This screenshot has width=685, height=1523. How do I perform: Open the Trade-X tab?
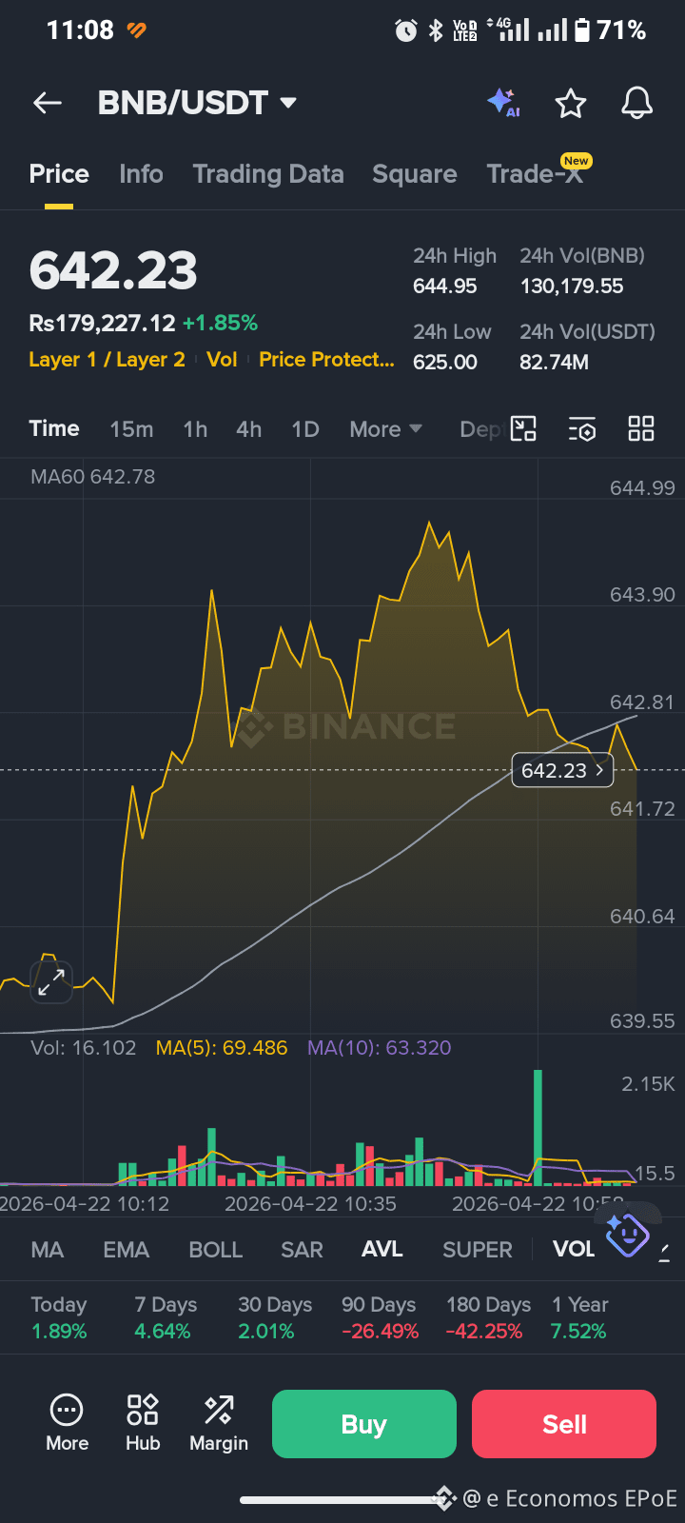535,174
